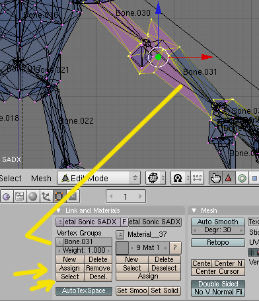Collapse the Link and Materials panel
Viewport: 259px width, 301px height.
59,210
